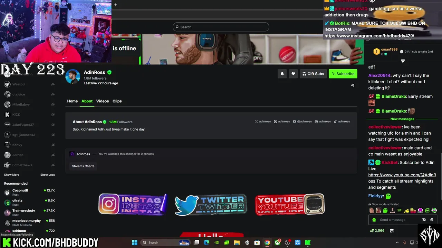
Task: Click the channel points balance 2,566
Action: pyautogui.click(x=377, y=230)
